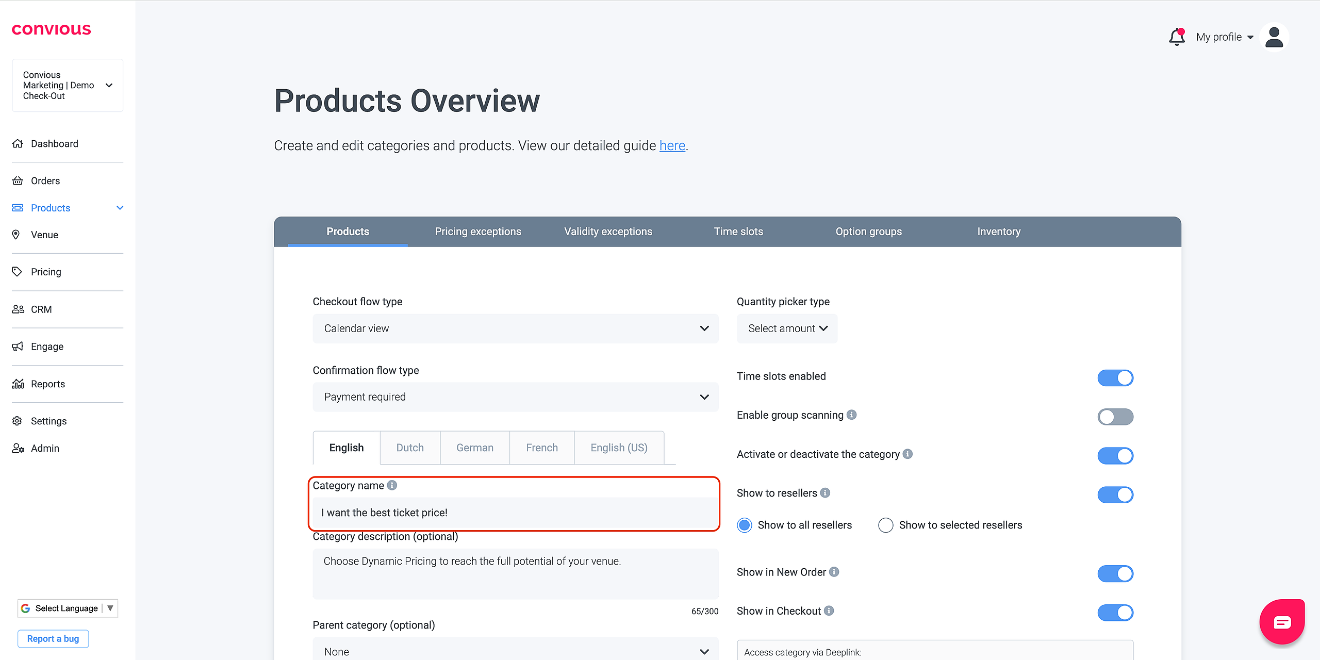Viewport: 1320px width, 660px height.
Task: Expand the Convious Marketing account selector
Action: [68, 86]
